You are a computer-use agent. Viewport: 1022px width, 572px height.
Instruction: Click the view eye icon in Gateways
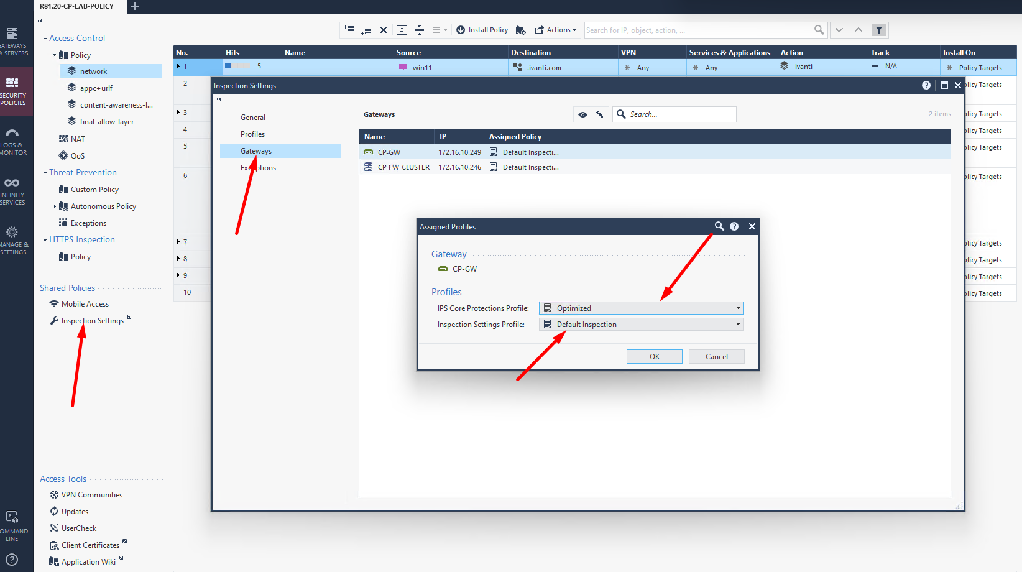[x=582, y=114]
